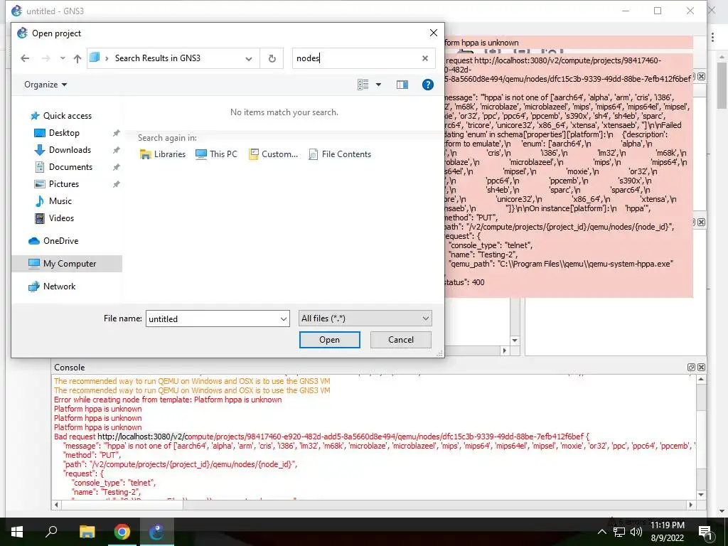The width and height of the screenshot is (728, 546).
Task: Open the clock showing 11:19 PM
Action: tap(667, 532)
